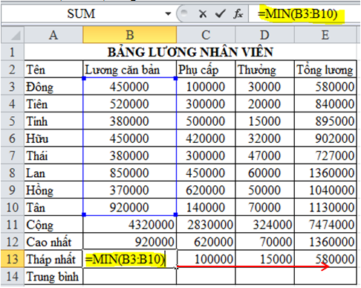Open the Insert Function fx dialog
The width and height of the screenshot is (361, 288).
(x=238, y=14)
